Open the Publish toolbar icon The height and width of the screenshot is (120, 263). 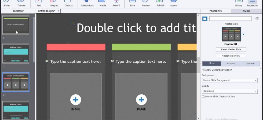(x=160, y=3)
